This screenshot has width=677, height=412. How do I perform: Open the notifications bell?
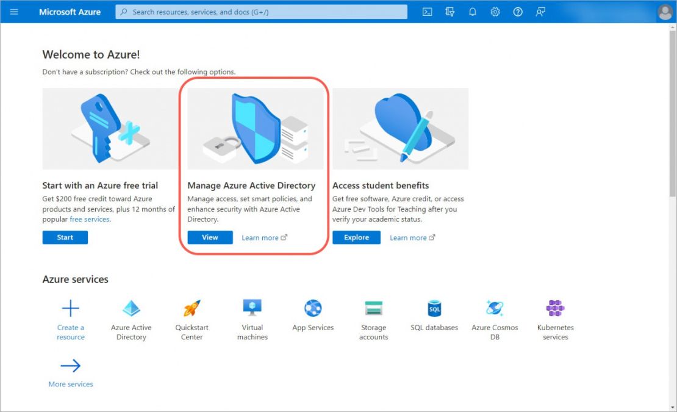[x=472, y=12]
